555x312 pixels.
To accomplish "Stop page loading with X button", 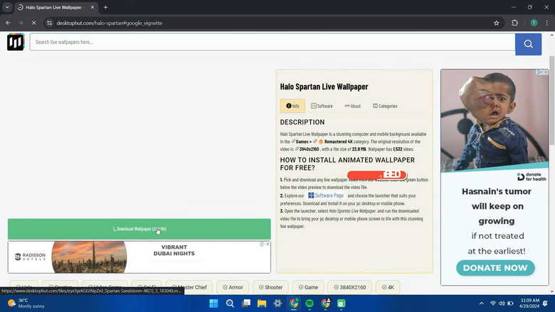I will [33, 23].
